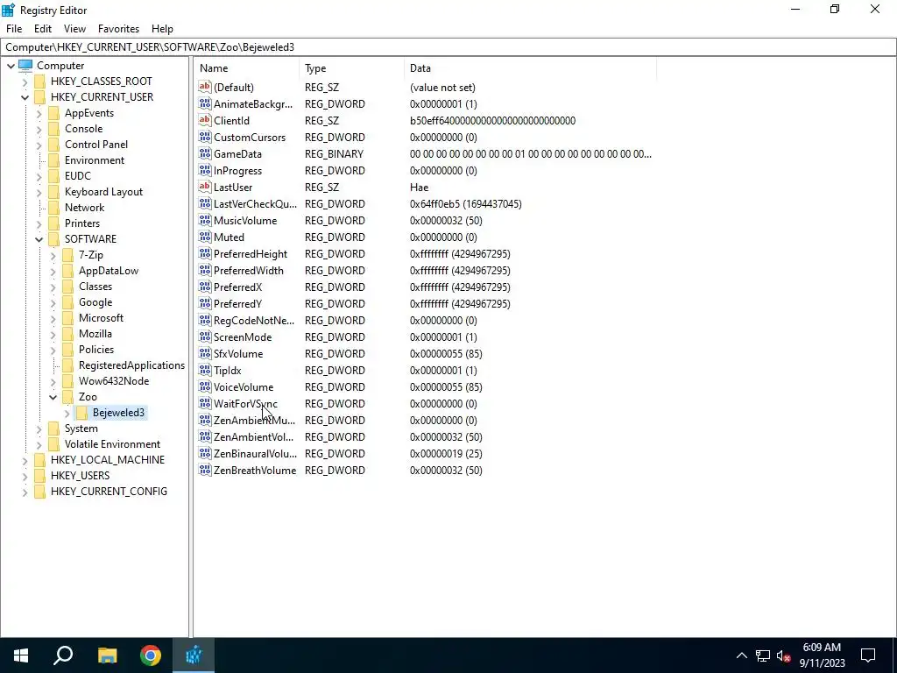The width and height of the screenshot is (897, 673).
Task: Click the network tray icon
Action: coord(763,655)
